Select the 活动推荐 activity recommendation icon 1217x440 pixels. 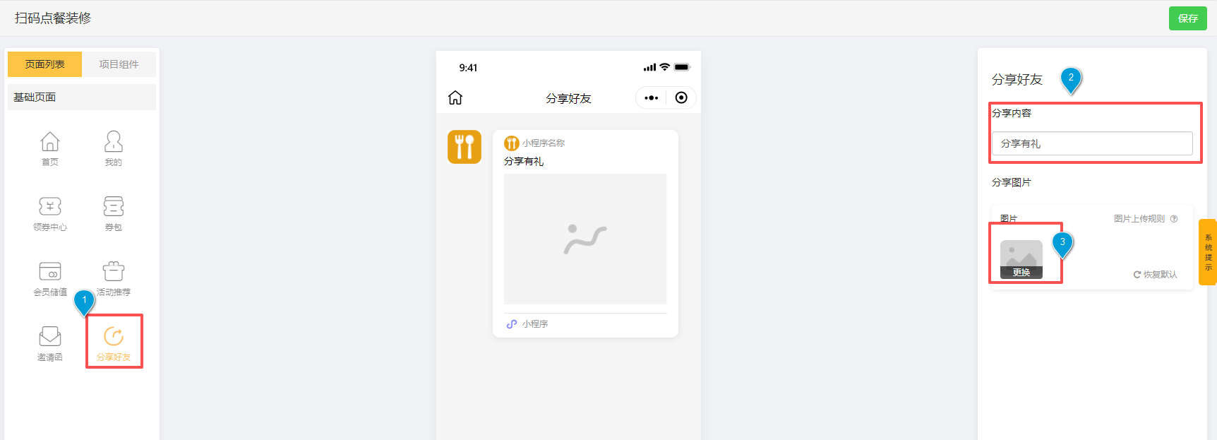(x=113, y=278)
